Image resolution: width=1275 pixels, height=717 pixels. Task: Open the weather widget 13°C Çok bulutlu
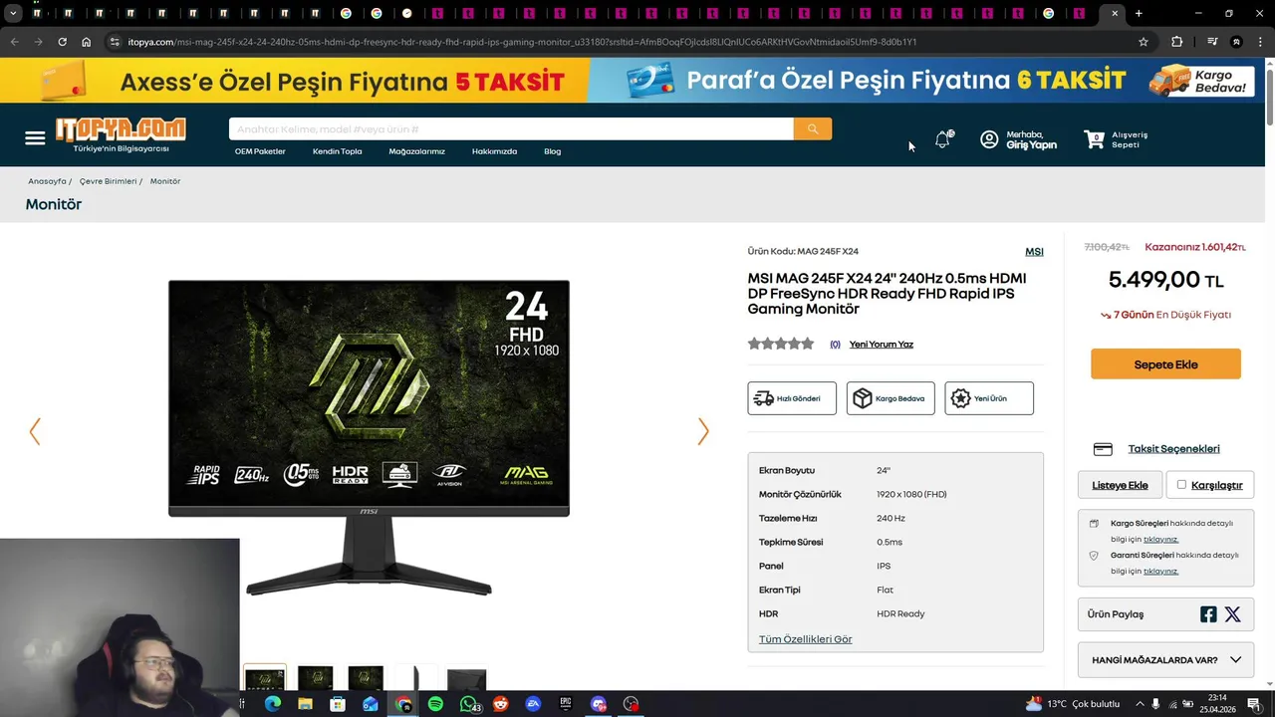click(x=1073, y=704)
